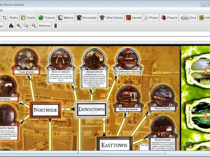Viewport: 210px width, 157px height.
Task: Open the Charts window
Action: coord(28,18)
